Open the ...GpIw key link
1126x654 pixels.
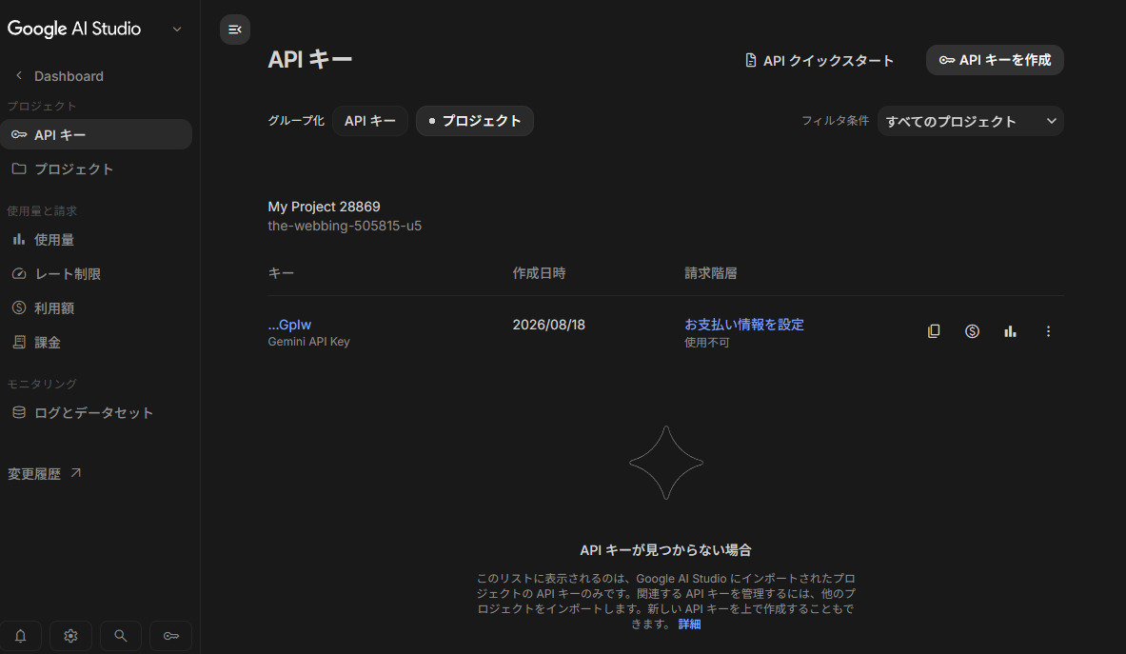click(289, 325)
